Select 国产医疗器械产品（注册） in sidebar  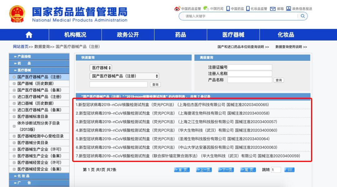point(39,77)
